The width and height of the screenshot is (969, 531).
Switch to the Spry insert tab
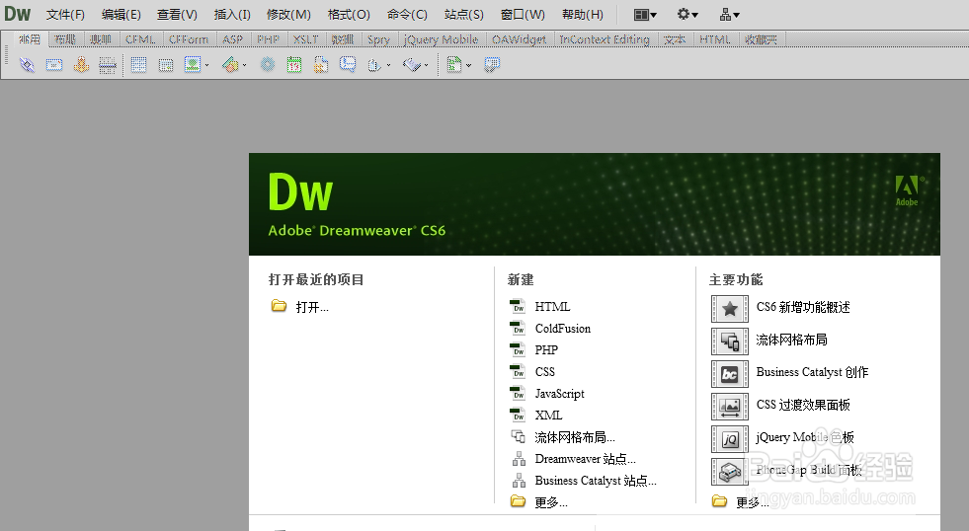[x=379, y=39]
